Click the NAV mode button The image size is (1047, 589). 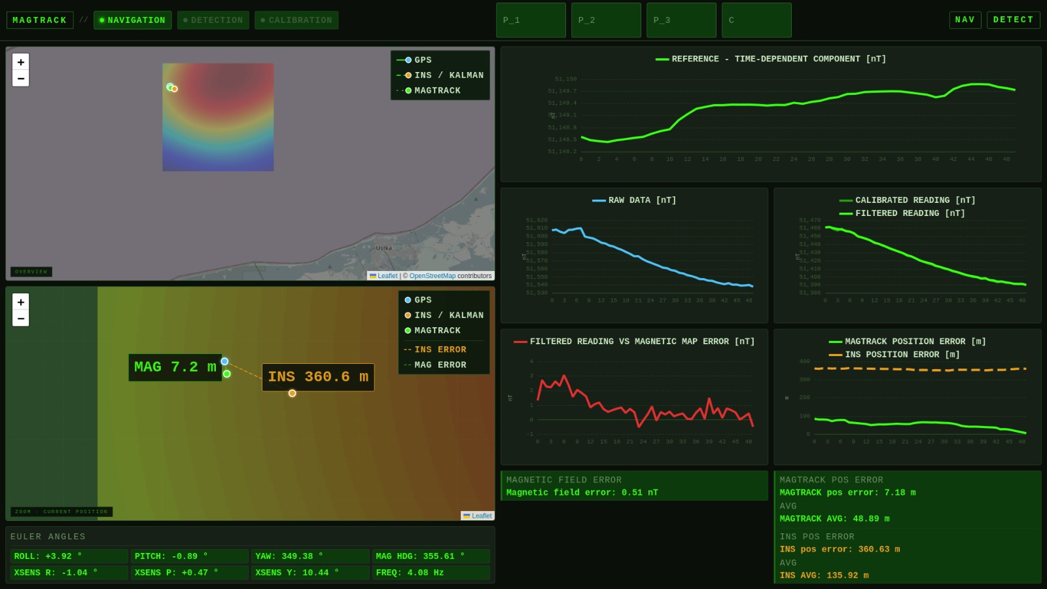[965, 20]
